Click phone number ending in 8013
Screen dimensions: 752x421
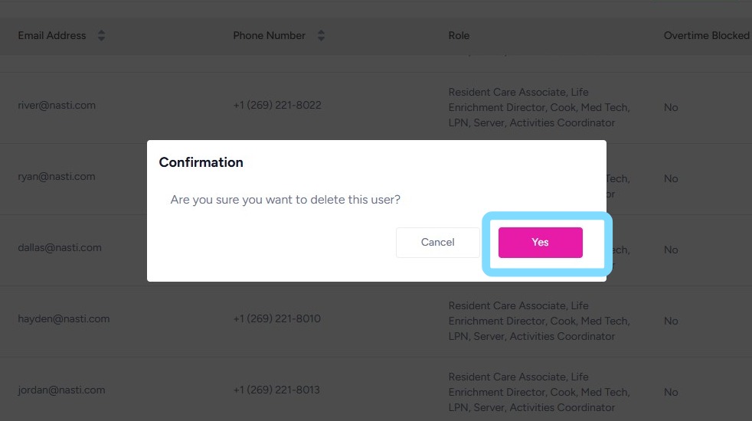(x=277, y=390)
